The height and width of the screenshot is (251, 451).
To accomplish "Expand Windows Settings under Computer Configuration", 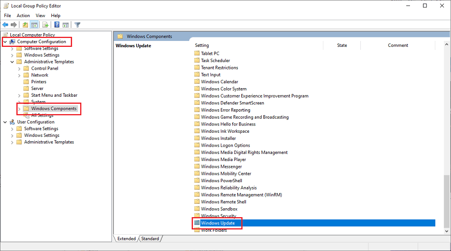I will click(12, 55).
